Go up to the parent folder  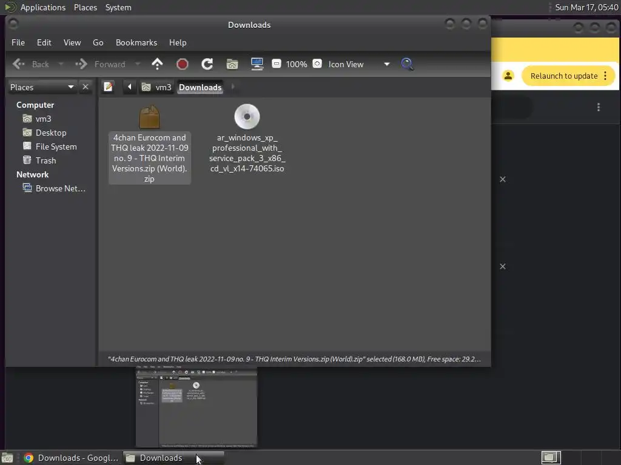click(157, 64)
